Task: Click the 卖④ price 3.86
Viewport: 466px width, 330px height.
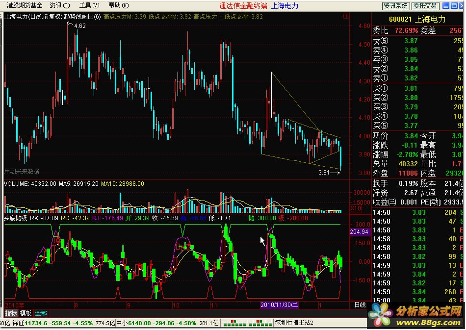Action: click(411, 50)
